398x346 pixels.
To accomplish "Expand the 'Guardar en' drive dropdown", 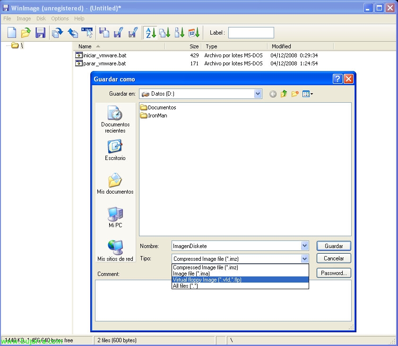I will [258, 94].
